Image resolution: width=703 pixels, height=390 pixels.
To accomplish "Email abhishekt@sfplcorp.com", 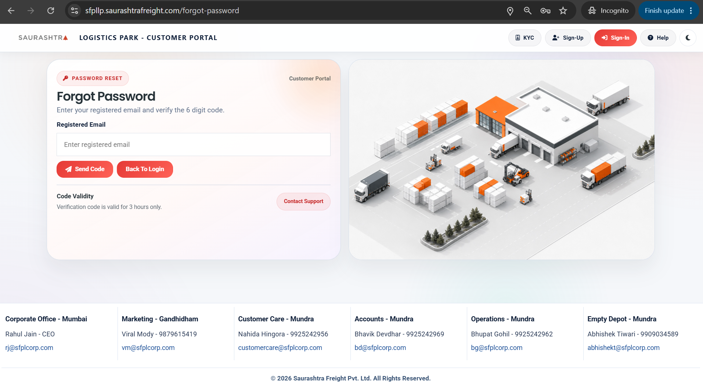I will coord(624,348).
